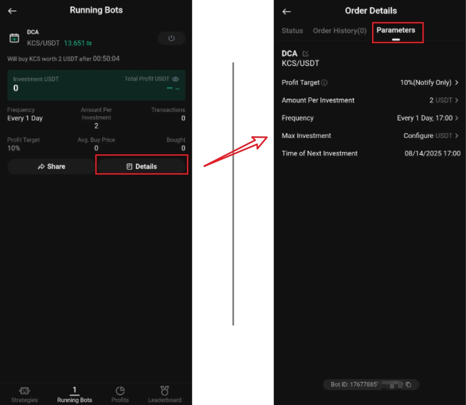Click the DCA calendar bot icon
Image resolution: width=466 pixels, height=405 pixels.
[x=14, y=38]
